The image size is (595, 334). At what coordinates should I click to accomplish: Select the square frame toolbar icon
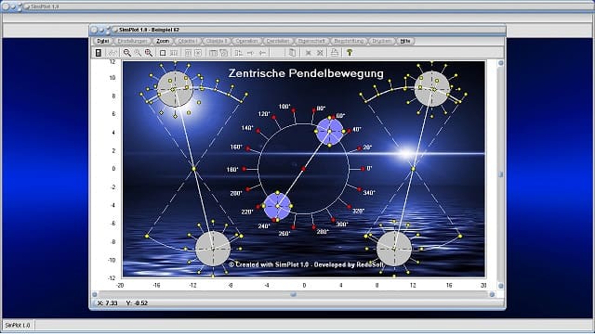[x=163, y=53]
